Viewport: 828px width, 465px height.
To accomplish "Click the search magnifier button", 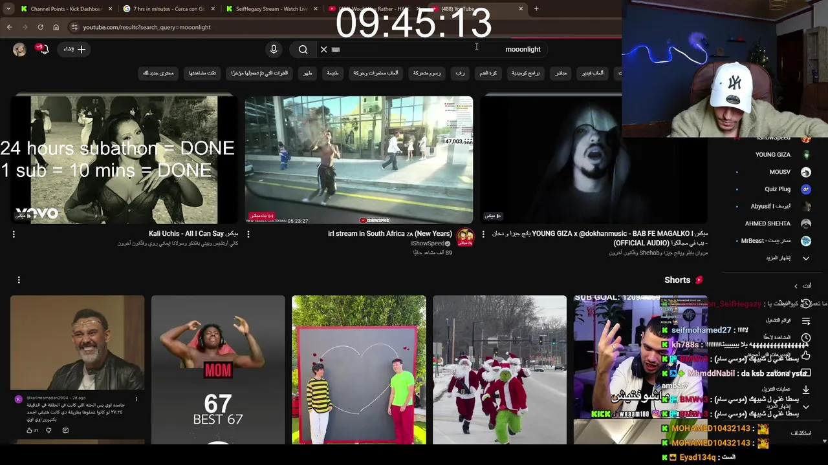I will [303, 49].
